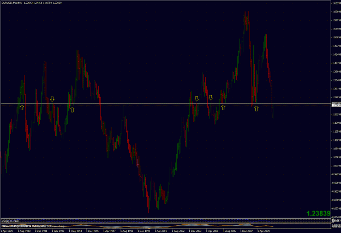Click the '1 Dec 1999' date on the time axis
This screenshot has height=233, width=341.
tap(143, 231)
